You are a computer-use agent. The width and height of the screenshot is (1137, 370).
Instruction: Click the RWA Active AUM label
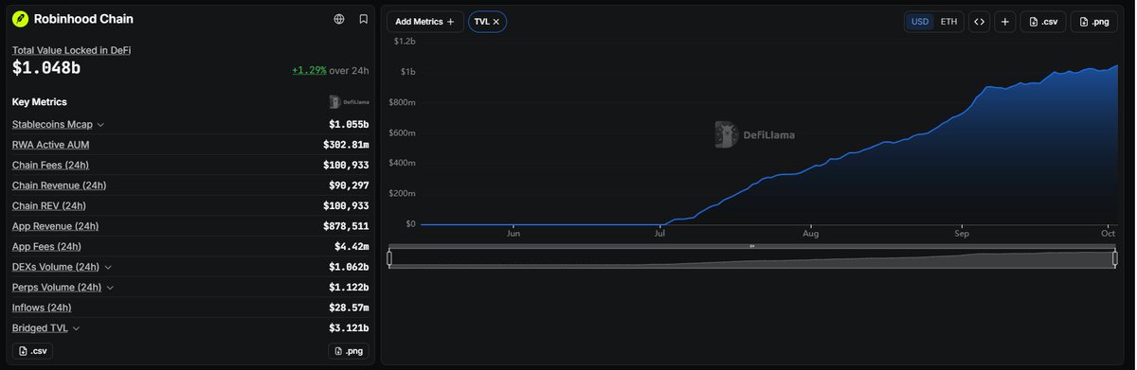click(x=51, y=145)
